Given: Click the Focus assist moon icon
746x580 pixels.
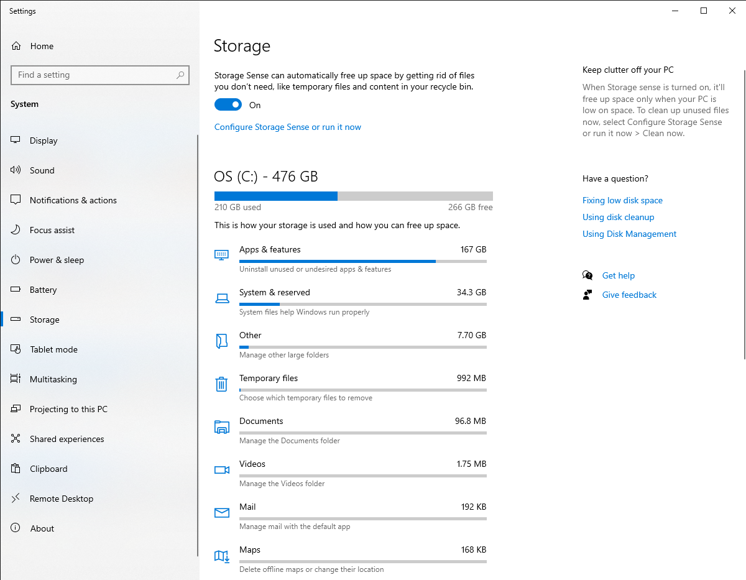Looking at the screenshot, I should click(x=16, y=230).
